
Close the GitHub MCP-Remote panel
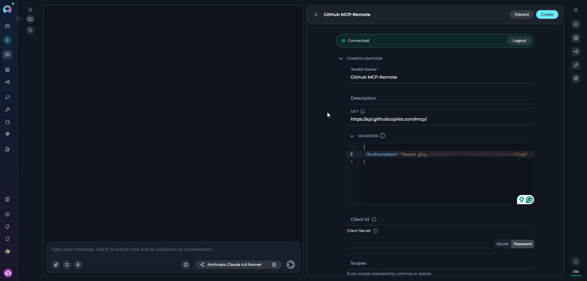(316, 14)
